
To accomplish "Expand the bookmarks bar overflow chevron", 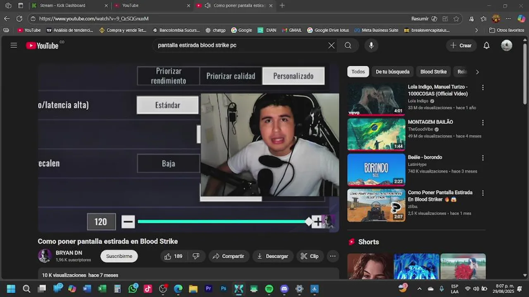I will pos(477,30).
